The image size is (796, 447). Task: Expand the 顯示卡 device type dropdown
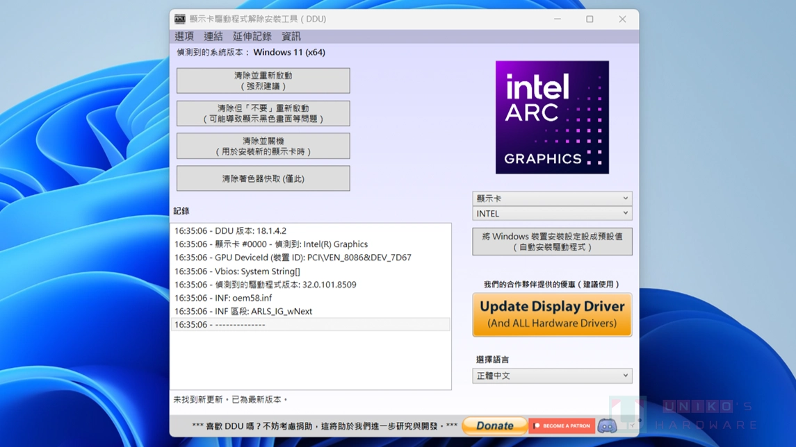(x=552, y=198)
